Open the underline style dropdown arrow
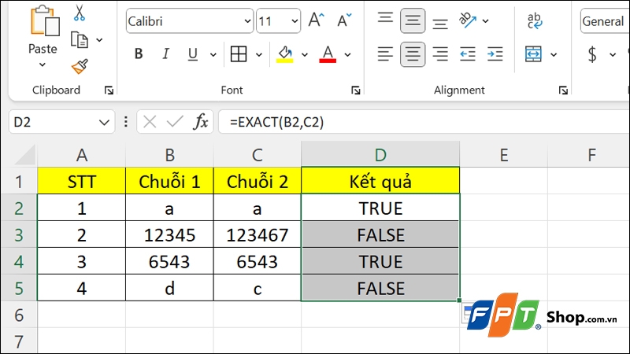630x354 pixels. click(x=213, y=54)
